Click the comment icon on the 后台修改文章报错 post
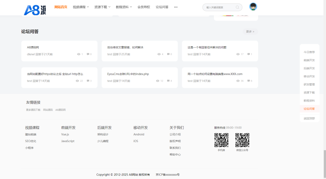326x179 pixels. pos(168,54)
